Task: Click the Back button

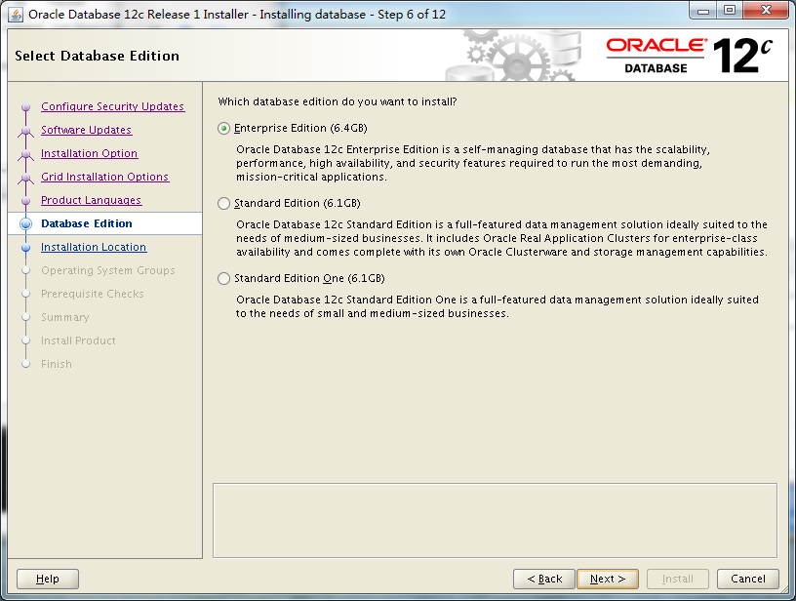Action: [543, 579]
